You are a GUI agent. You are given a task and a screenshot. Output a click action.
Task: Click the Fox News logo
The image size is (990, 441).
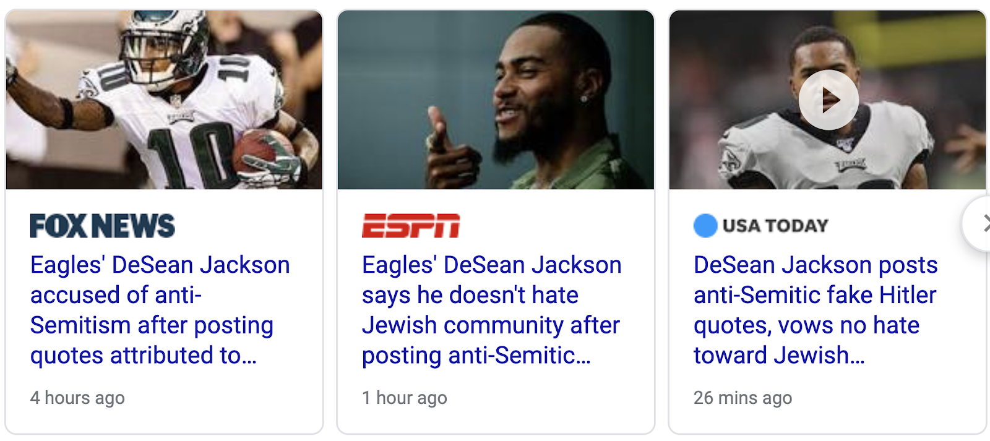103,226
